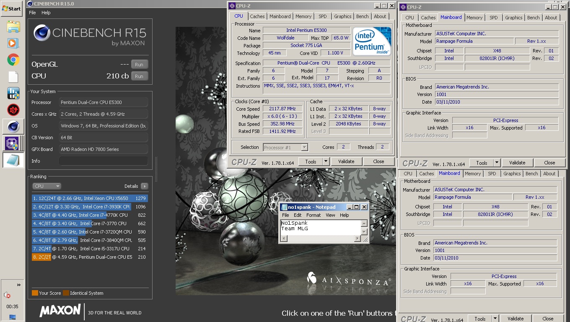Open the Cinebench Help menu

pos(46,13)
